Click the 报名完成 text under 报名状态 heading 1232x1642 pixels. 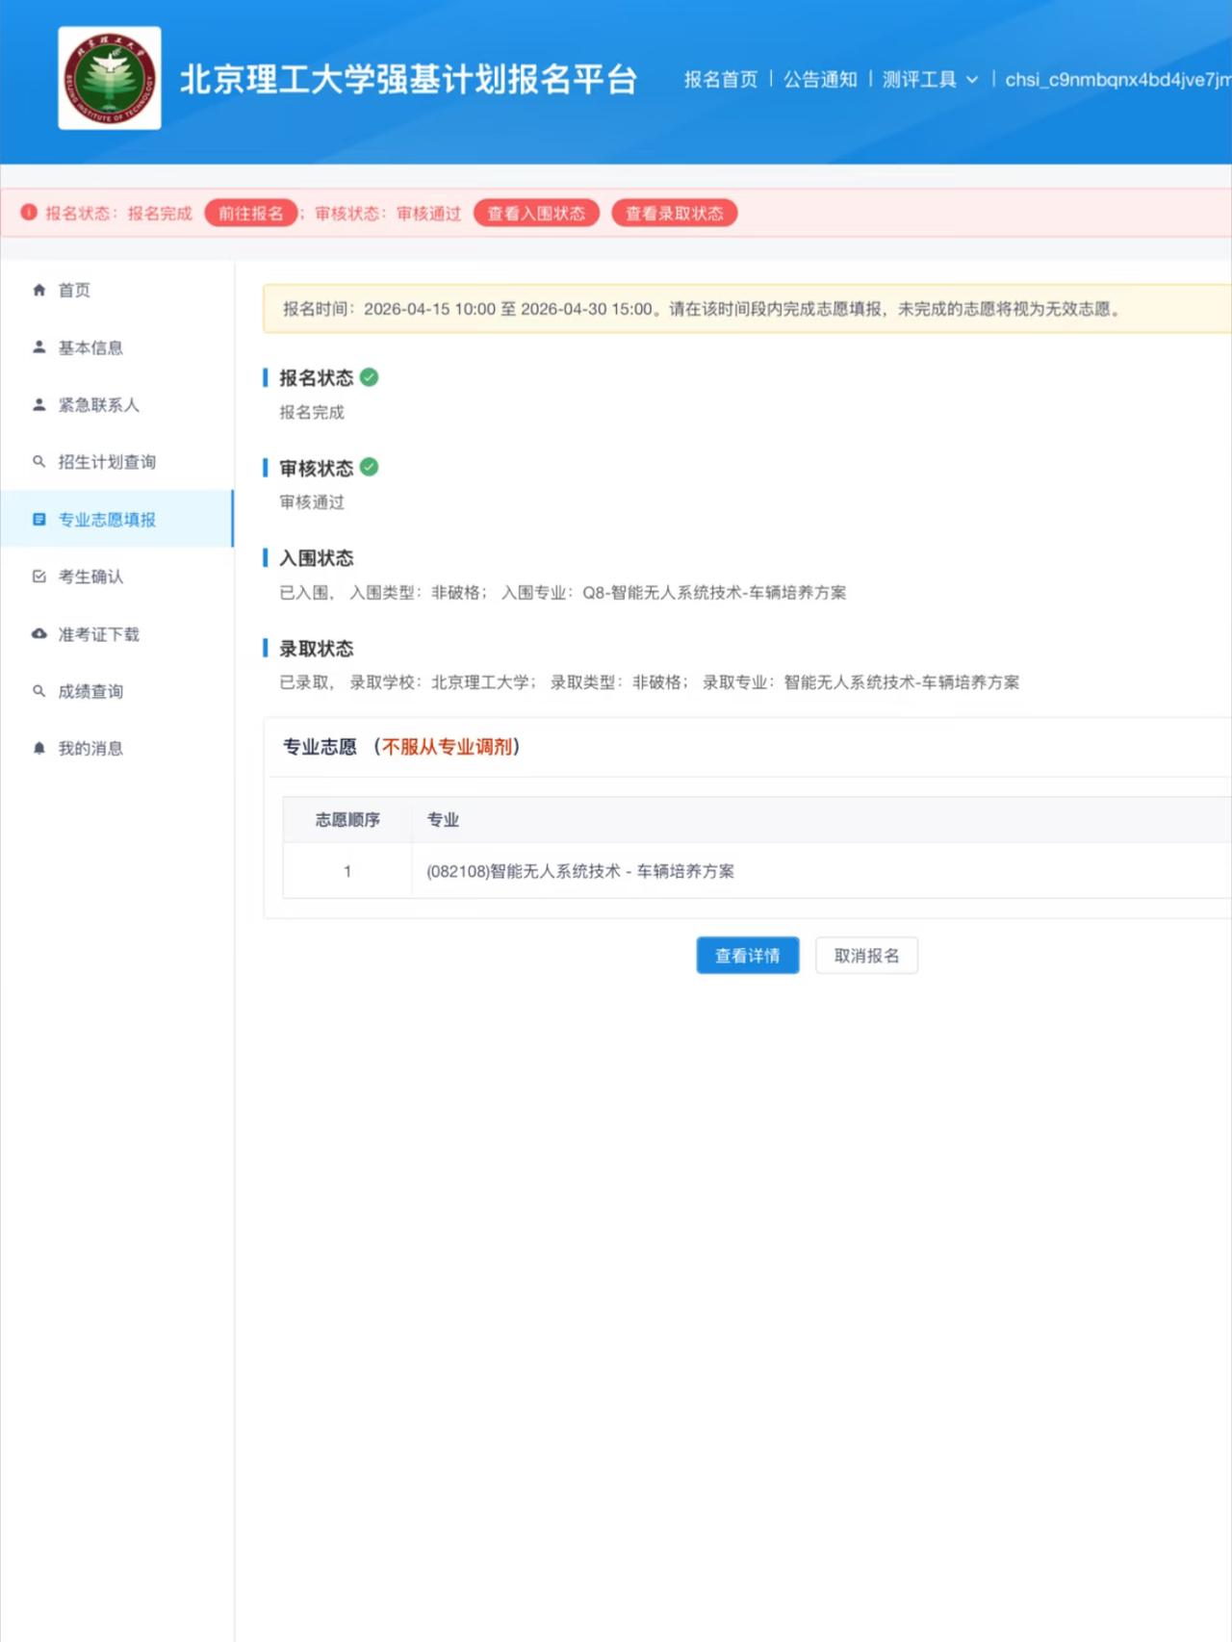pos(312,412)
